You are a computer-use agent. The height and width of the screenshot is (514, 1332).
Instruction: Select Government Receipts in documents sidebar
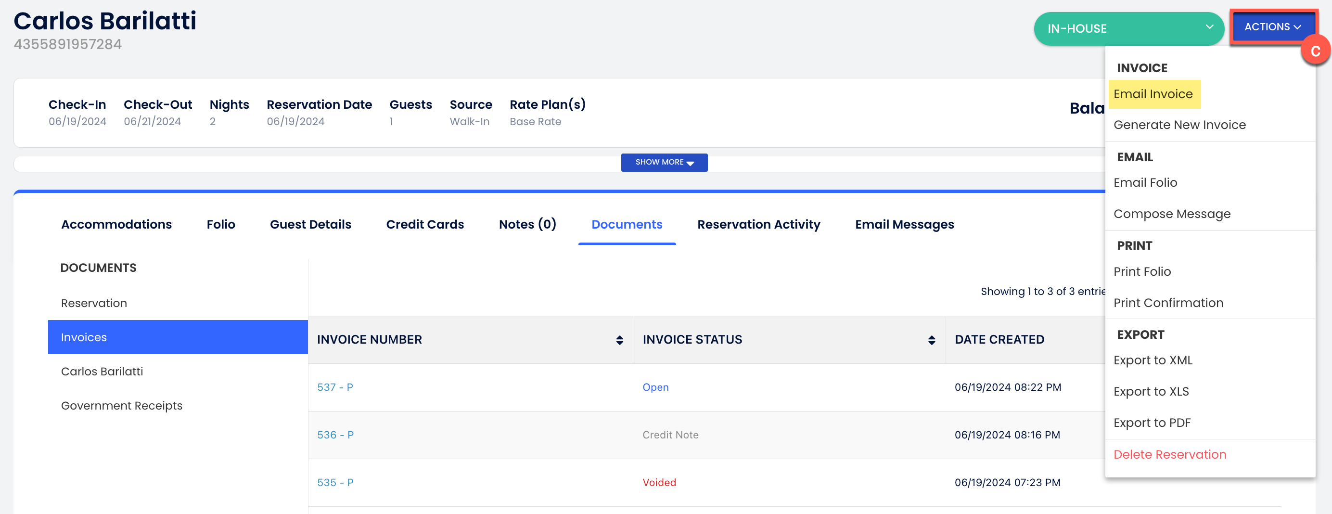click(x=122, y=405)
